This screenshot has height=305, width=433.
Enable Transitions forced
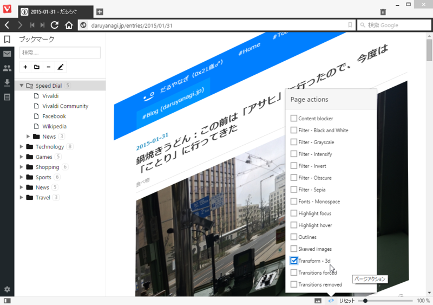click(x=294, y=272)
